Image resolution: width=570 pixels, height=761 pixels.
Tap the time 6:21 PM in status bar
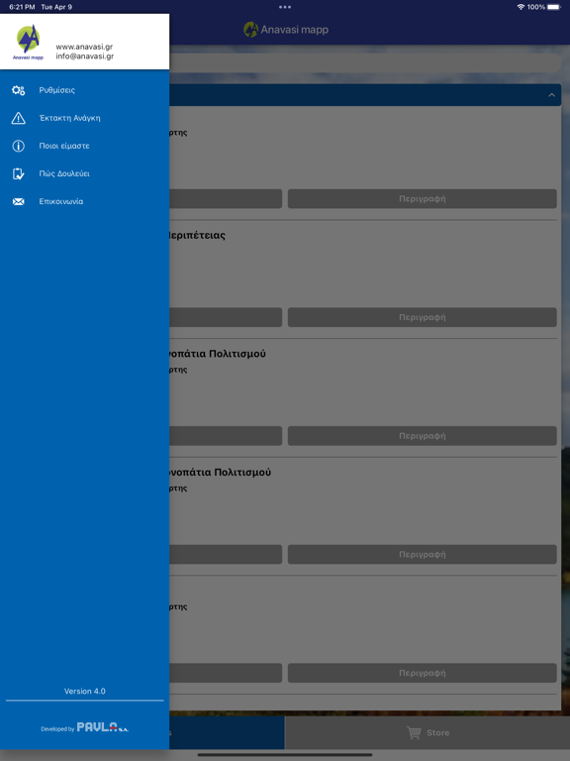[x=22, y=7]
